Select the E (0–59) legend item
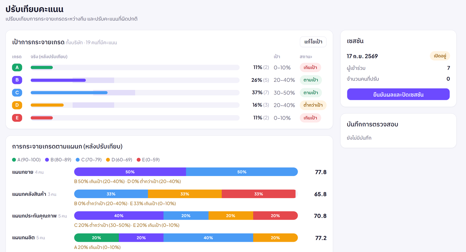The height and width of the screenshot is (252, 466). 148,160
